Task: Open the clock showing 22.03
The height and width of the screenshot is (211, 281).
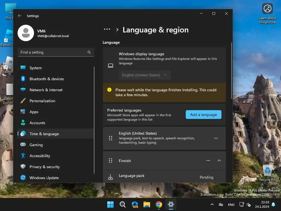Action: tap(262, 204)
